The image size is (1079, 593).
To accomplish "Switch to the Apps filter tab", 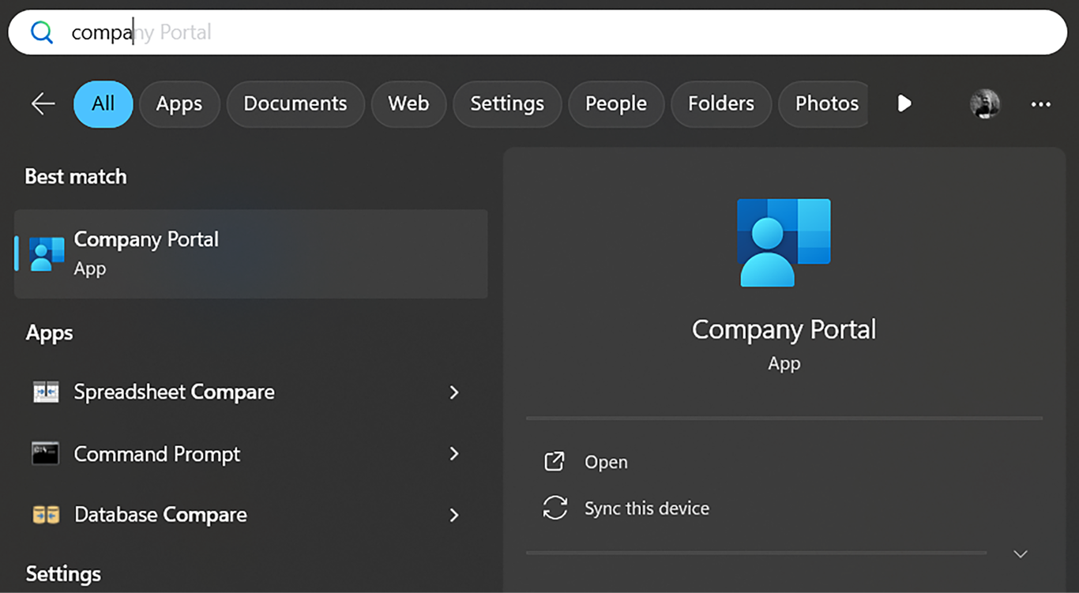I will 179,103.
